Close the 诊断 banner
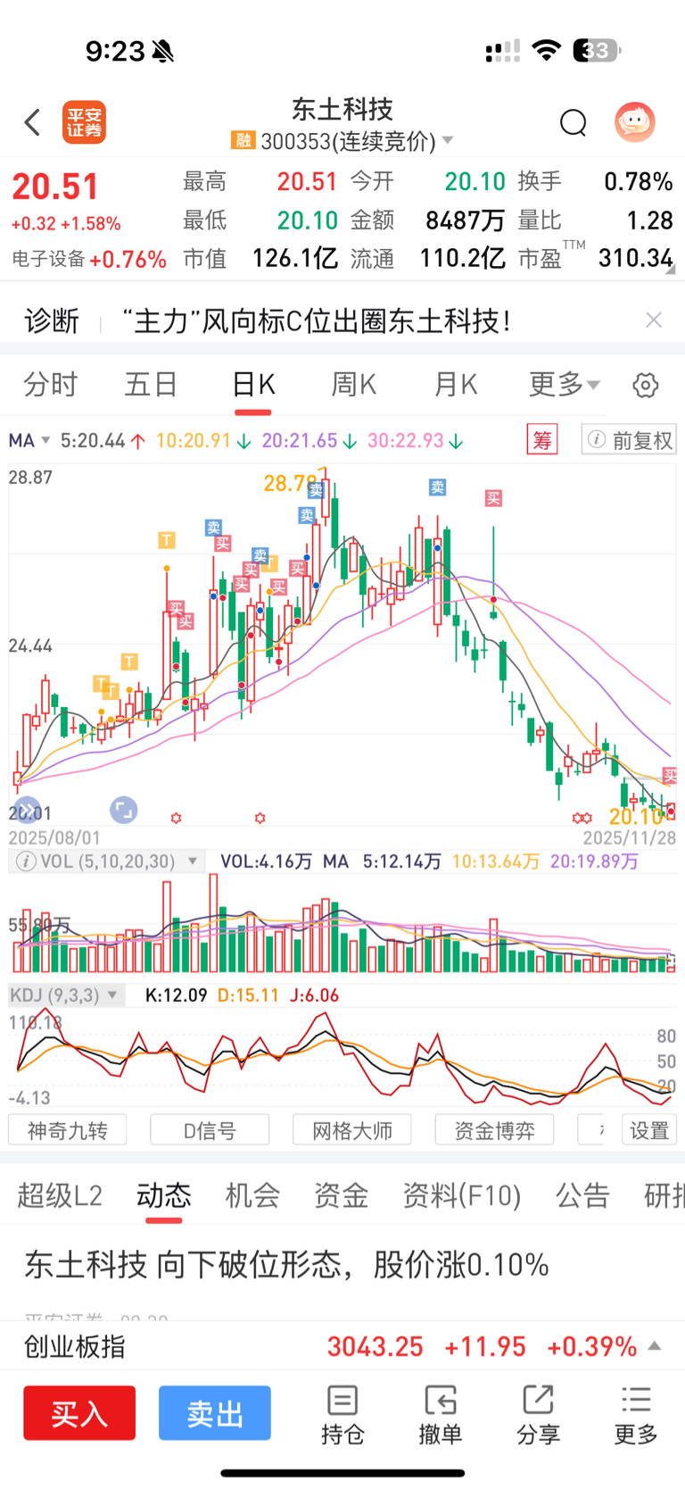685x1490 pixels. point(654,320)
